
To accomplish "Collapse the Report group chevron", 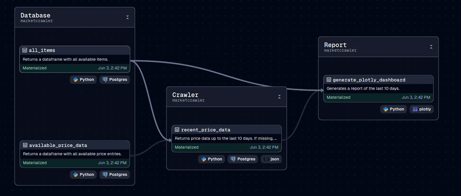I will [431, 47].
